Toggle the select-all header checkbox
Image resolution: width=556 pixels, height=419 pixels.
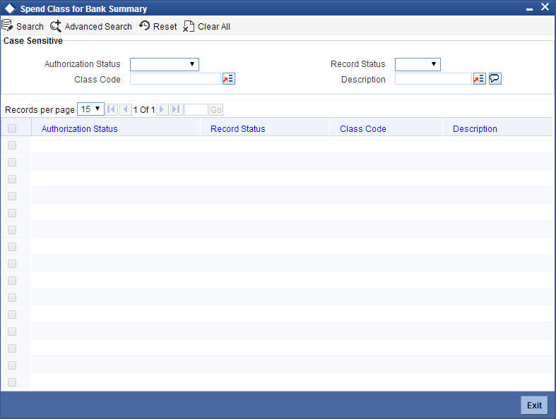tap(12, 128)
